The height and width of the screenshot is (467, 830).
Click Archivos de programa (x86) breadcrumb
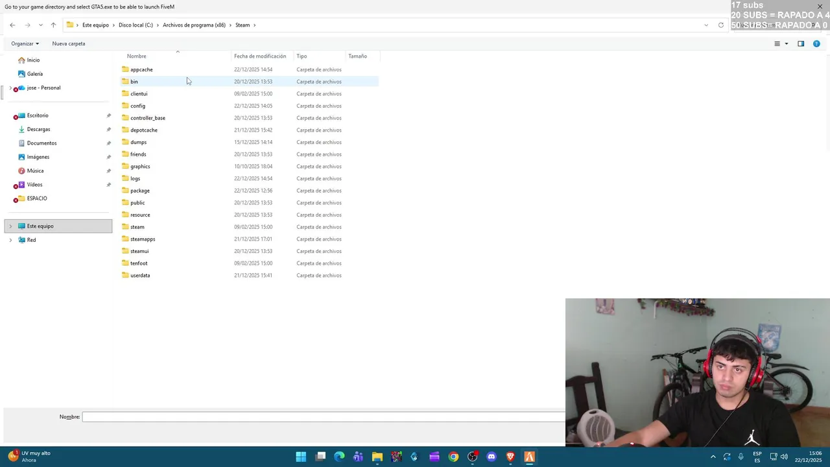[194, 25]
